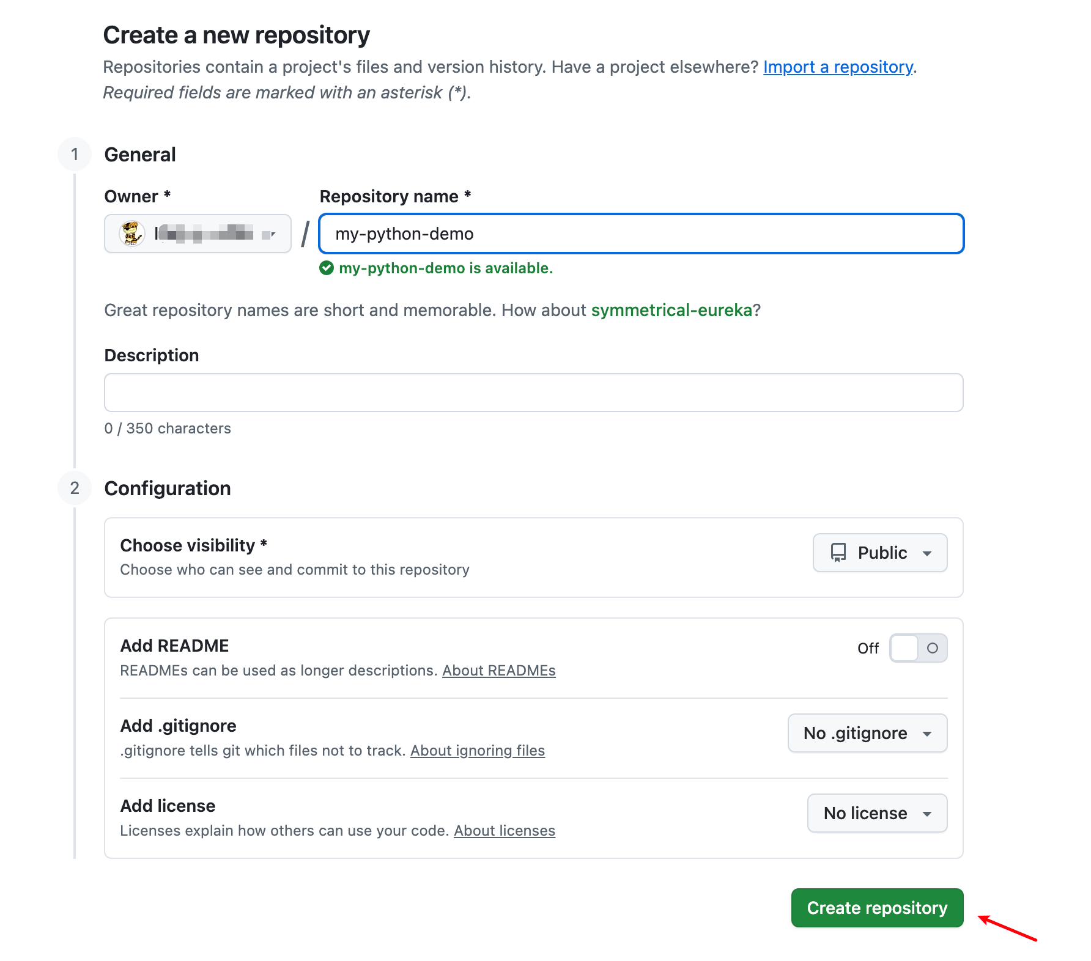Follow the Import a repository link
This screenshot has width=1091, height=961.
click(838, 67)
